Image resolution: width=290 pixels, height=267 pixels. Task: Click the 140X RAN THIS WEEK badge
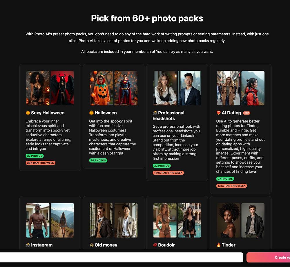(x=168, y=173)
